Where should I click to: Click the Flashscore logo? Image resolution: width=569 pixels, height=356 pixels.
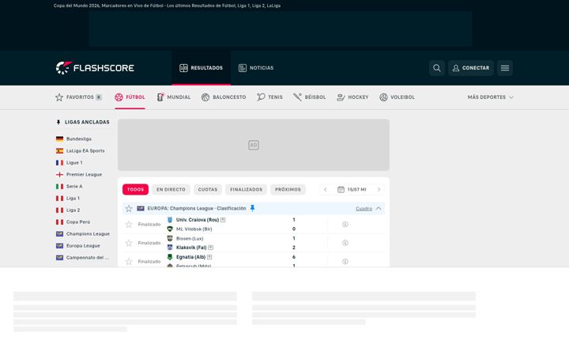(95, 68)
